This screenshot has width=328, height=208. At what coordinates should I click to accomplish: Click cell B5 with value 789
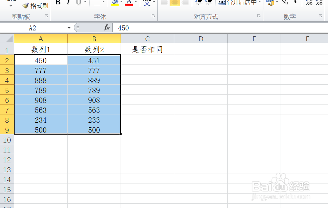(94, 90)
